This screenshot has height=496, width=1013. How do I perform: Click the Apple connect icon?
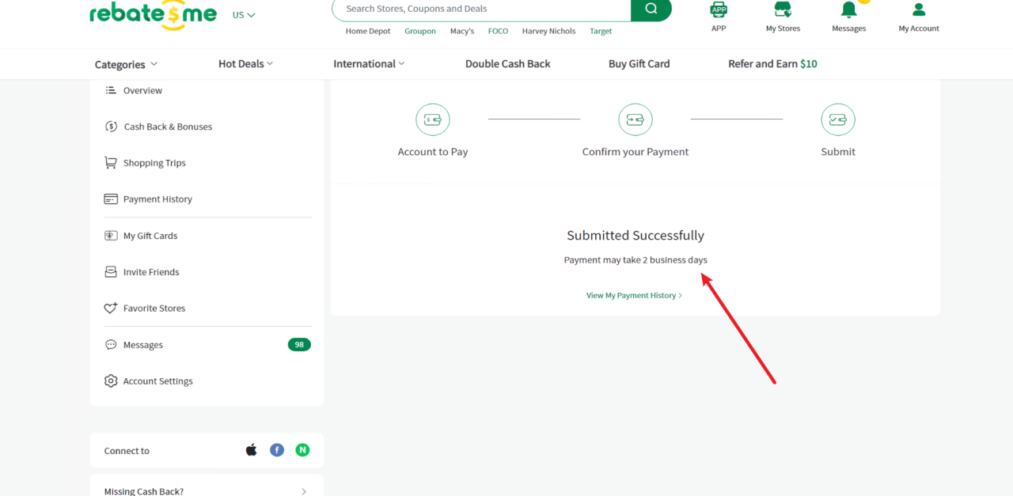[252, 450]
